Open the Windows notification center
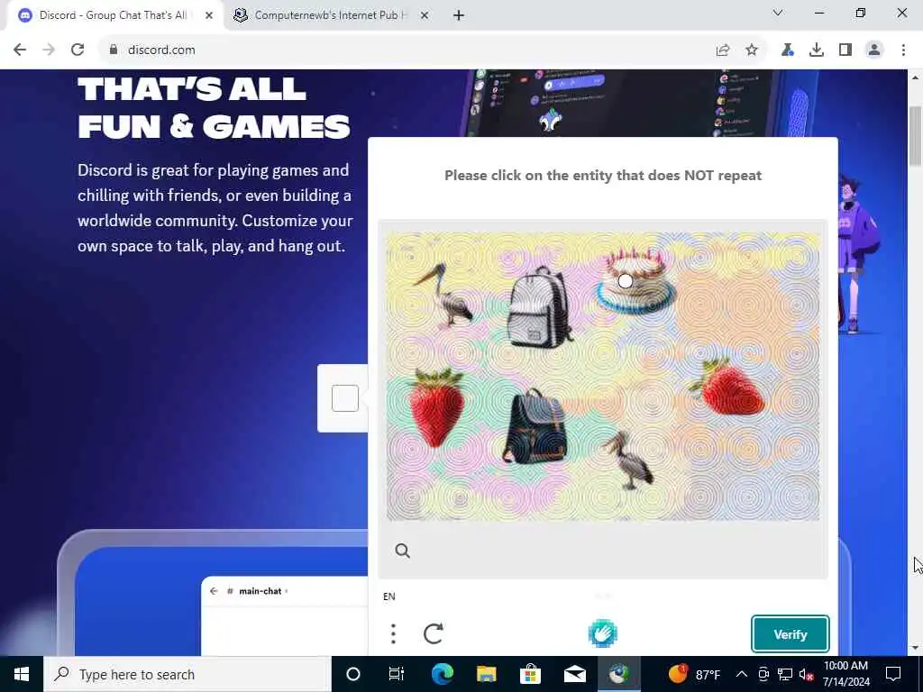The image size is (923, 692). (x=893, y=674)
